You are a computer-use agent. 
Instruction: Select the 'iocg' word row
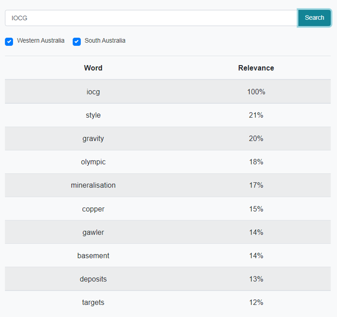[93, 92]
